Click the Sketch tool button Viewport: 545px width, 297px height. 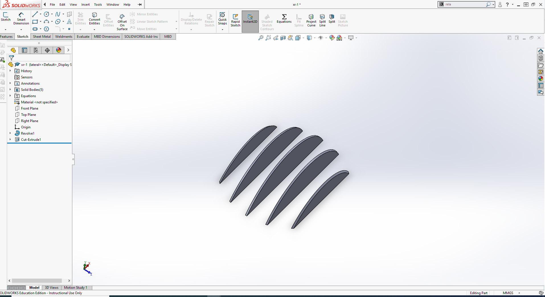point(5,17)
